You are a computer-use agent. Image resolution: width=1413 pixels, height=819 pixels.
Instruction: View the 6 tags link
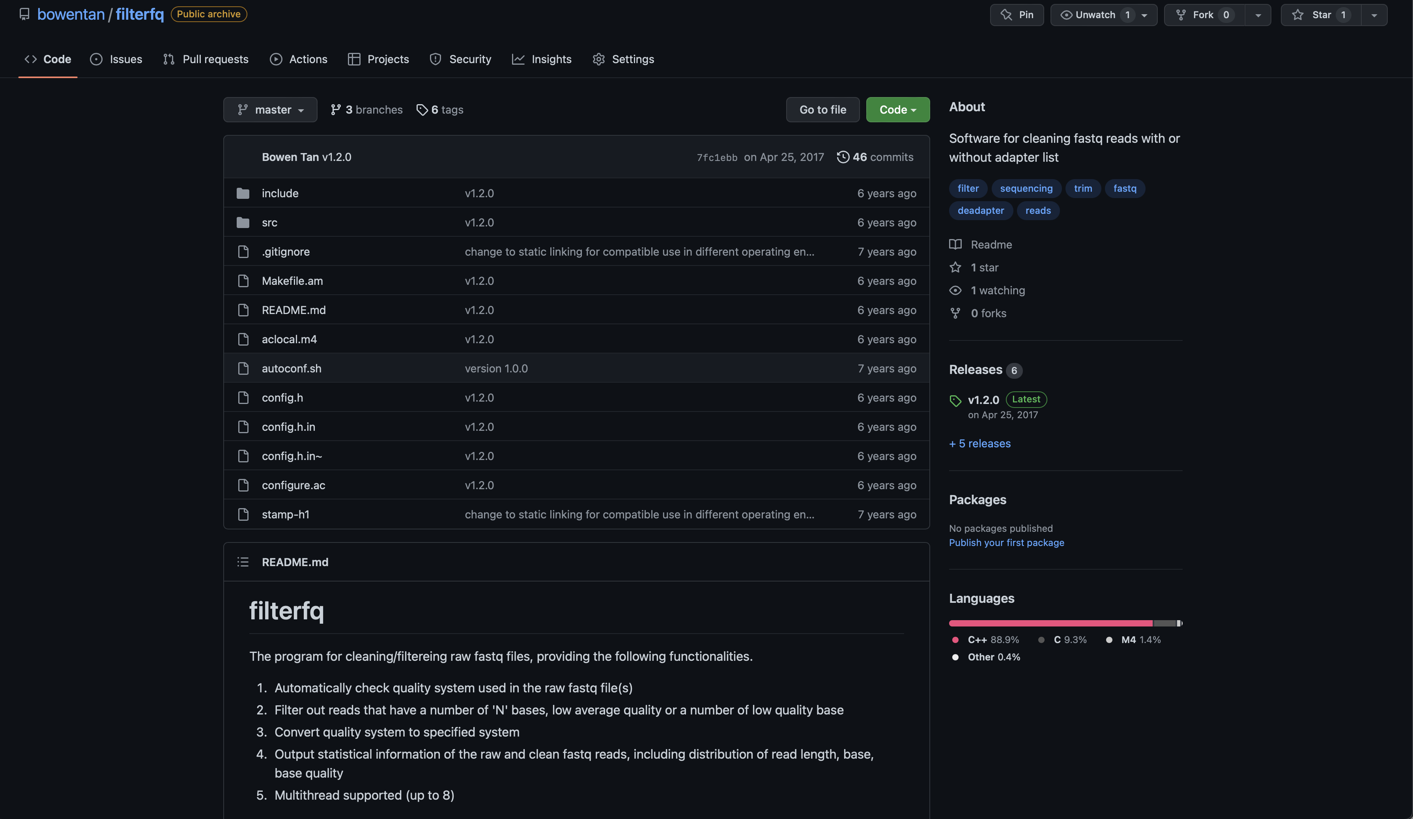pos(439,110)
